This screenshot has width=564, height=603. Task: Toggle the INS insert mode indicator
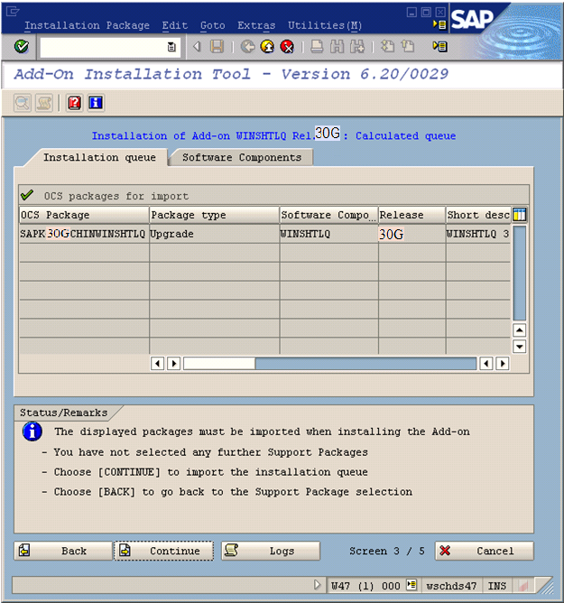(x=496, y=586)
